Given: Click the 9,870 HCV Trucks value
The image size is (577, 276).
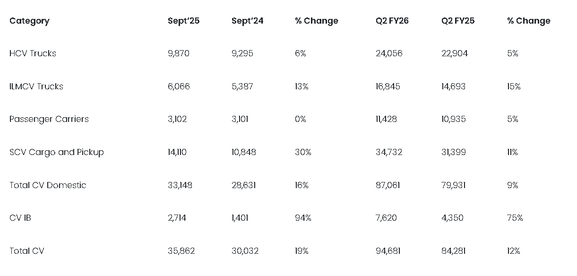Looking at the screenshot, I should (178, 53).
